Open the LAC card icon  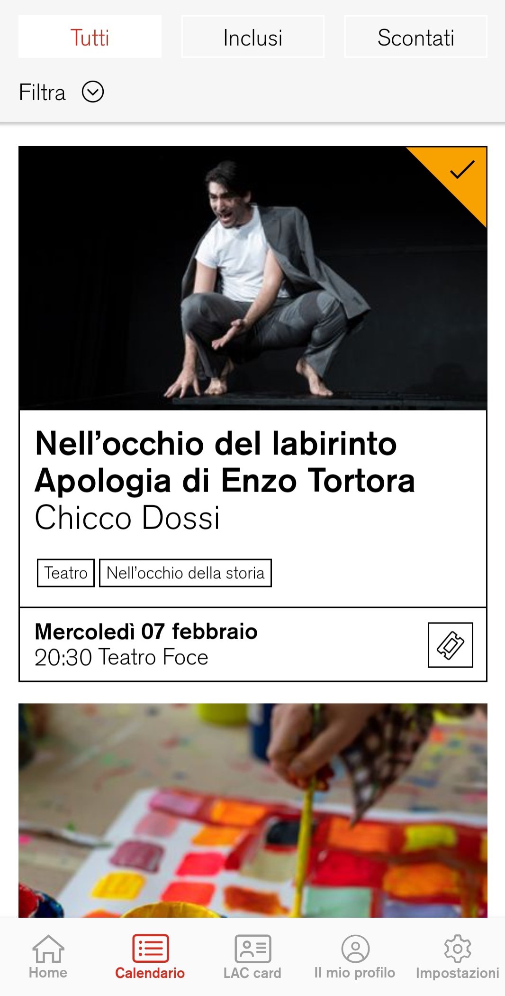253,949
